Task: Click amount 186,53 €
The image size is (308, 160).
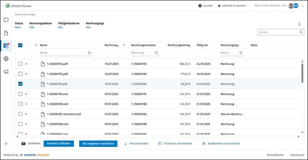Action: (x=185, y=64)
